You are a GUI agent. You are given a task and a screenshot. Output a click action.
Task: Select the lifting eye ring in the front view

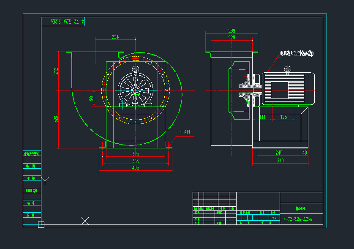[x=135, y=70]
